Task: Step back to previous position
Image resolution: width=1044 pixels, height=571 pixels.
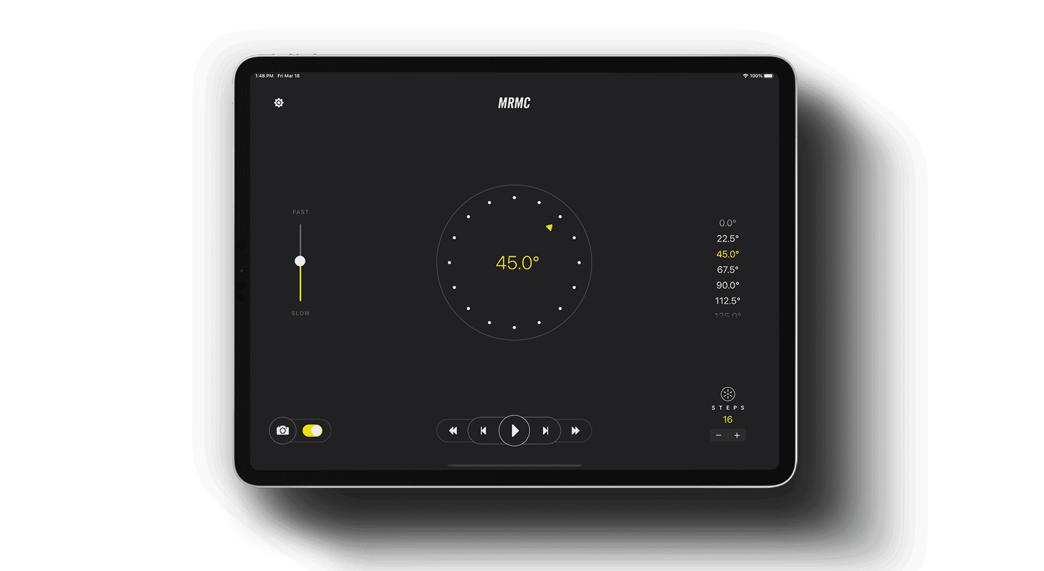Action: point(484,430)
